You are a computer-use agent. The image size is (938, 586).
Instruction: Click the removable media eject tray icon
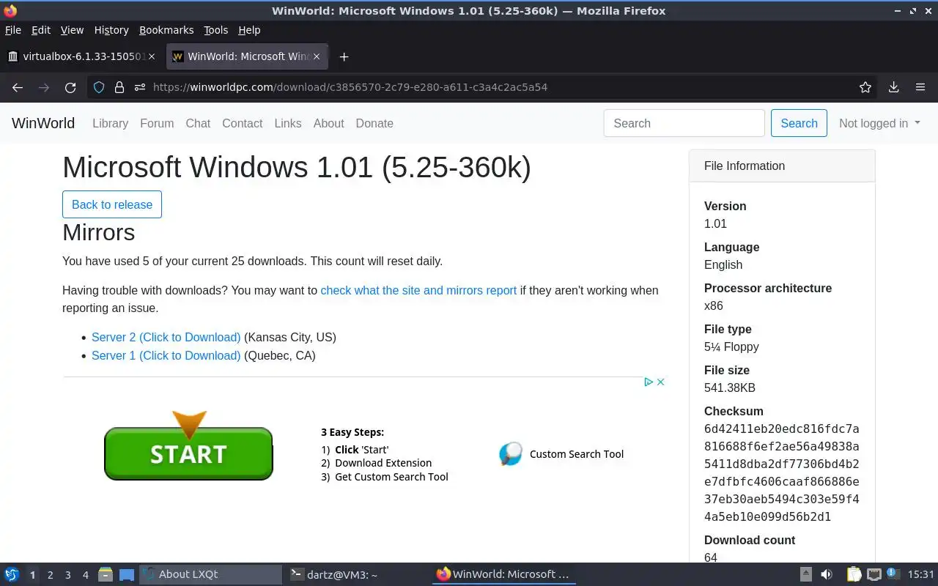coord(805,574)
